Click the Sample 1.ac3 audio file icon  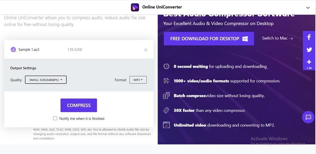[x=13, y=49]
